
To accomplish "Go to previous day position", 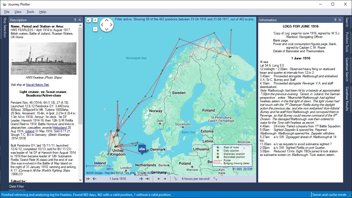I will [x=95, y=179].
